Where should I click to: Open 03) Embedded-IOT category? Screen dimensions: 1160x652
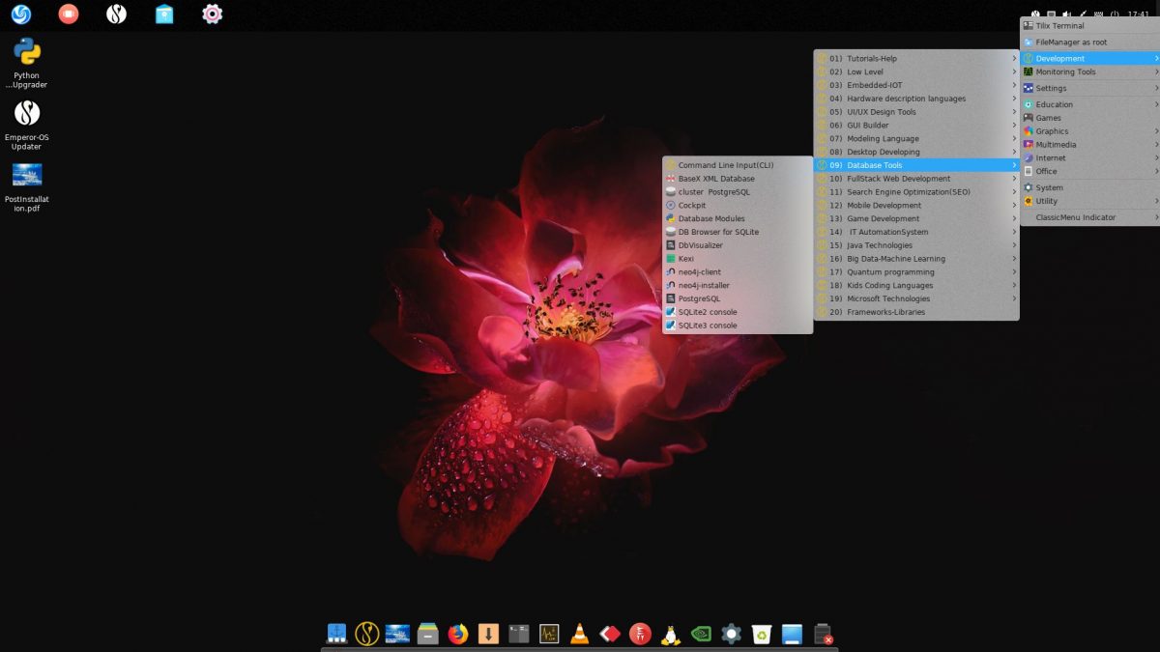[x=916, y=85]
